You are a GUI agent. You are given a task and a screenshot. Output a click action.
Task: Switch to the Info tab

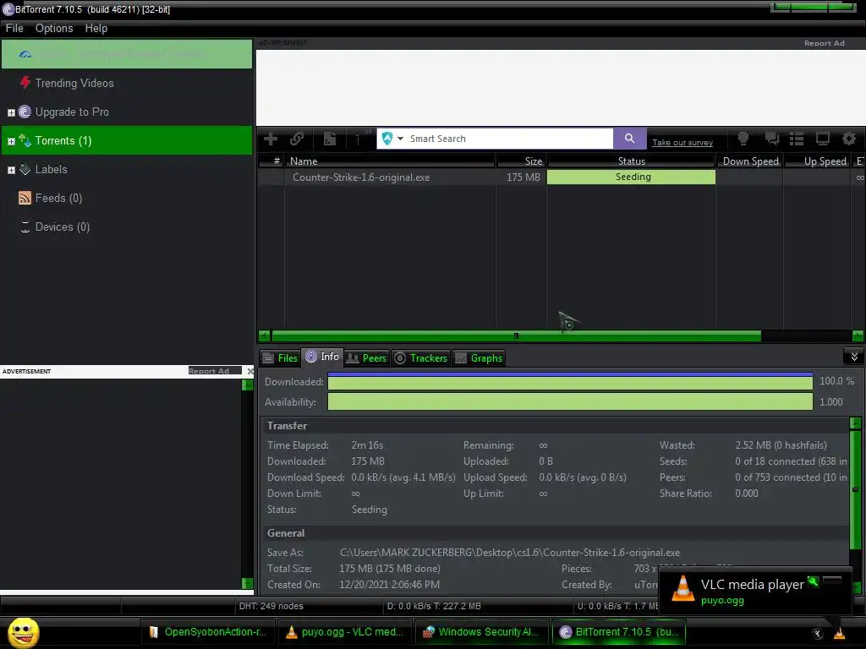[322, 357]
